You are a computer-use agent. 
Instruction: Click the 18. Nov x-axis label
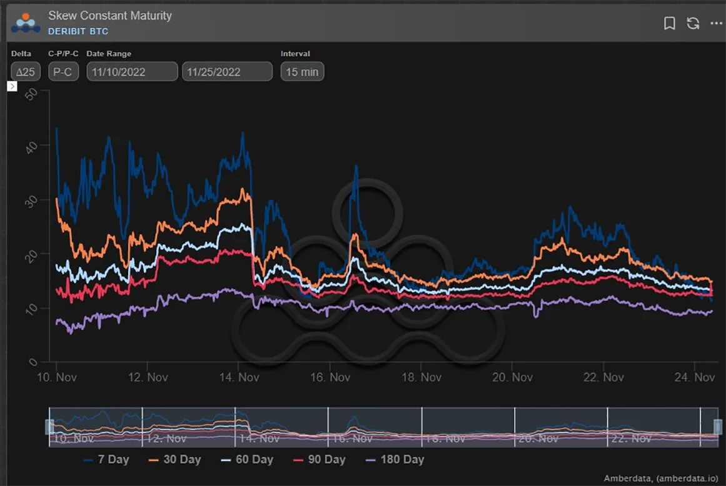[x=421, y=377]
